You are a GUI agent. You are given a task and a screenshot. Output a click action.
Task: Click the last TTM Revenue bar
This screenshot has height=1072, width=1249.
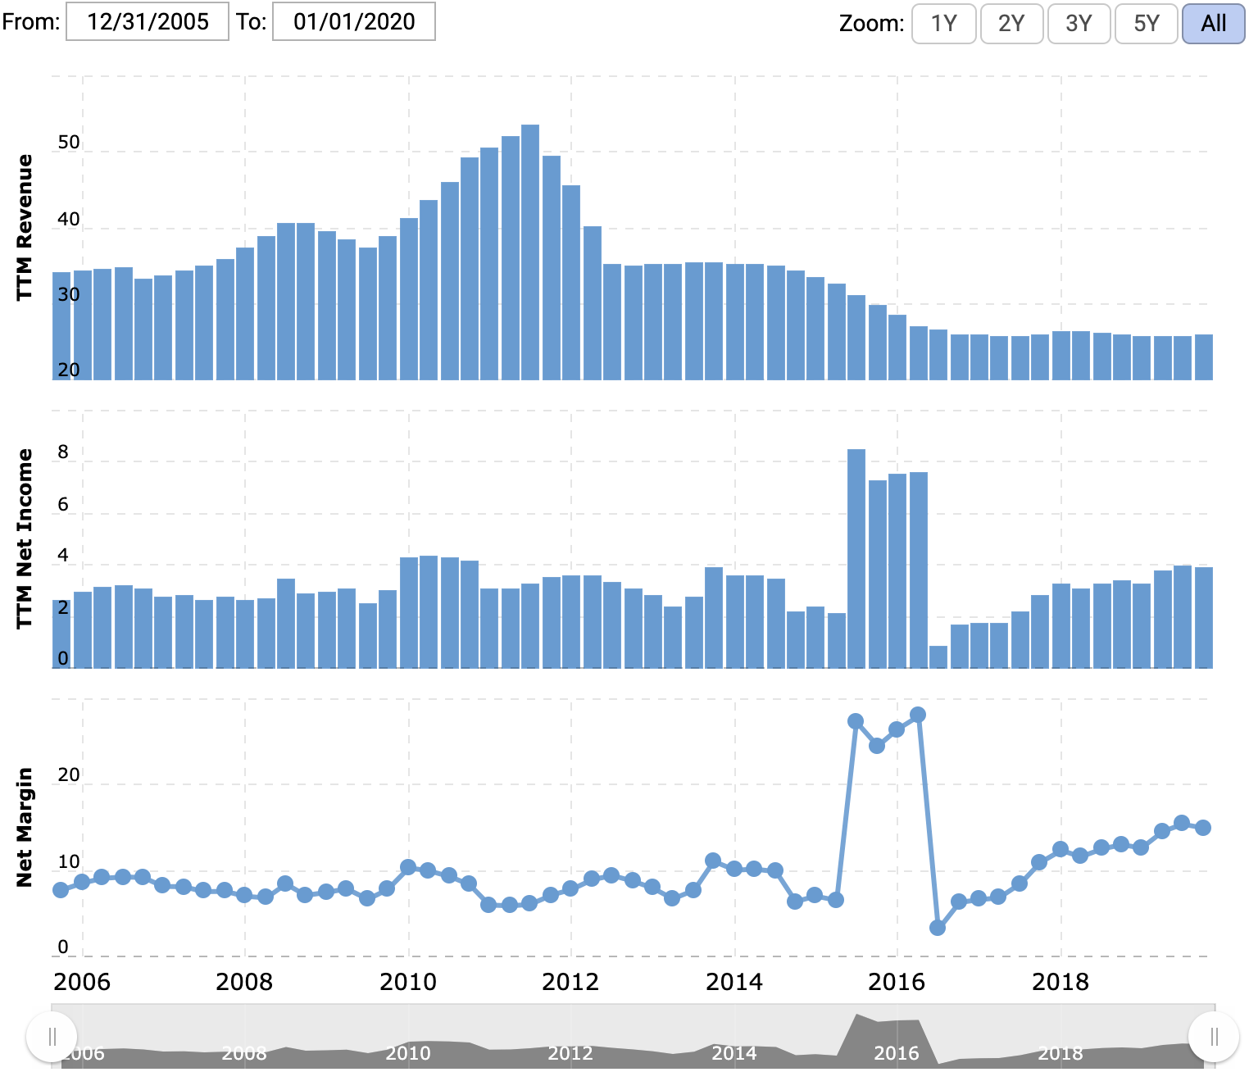point(1204,357)
